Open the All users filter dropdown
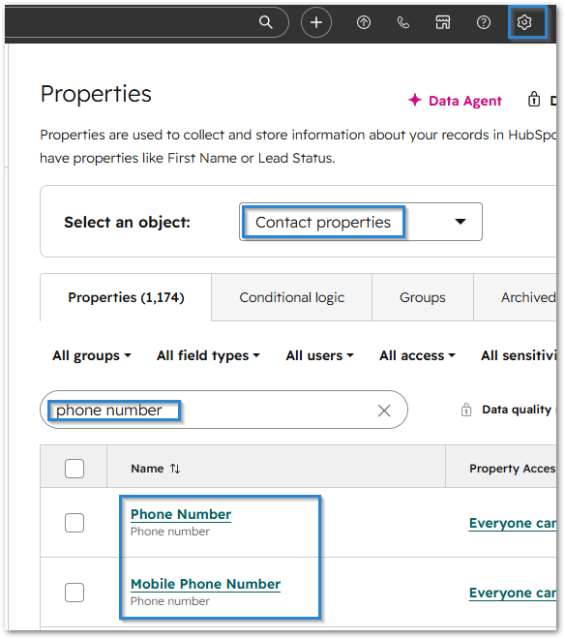 [x=319, y=355]
